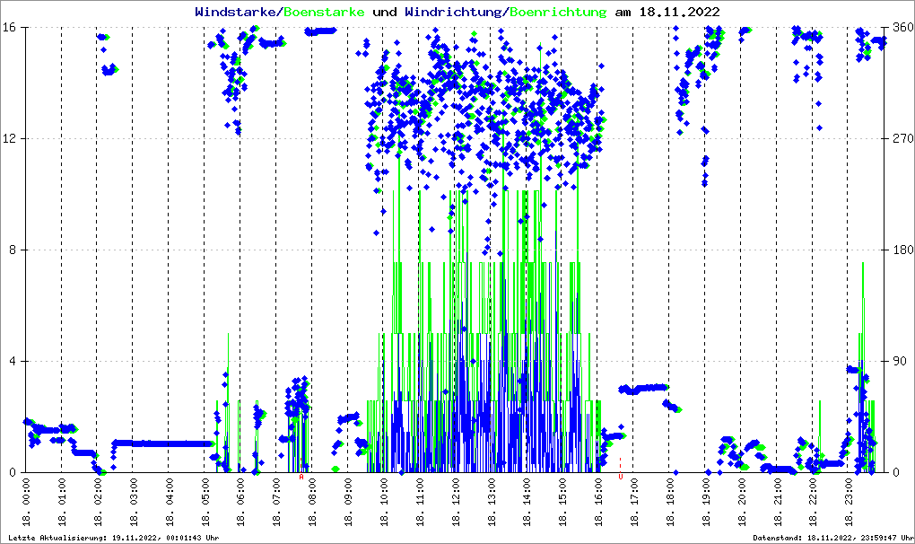Click the '18. 16:00' time label
915x544 pixels.
597,502
